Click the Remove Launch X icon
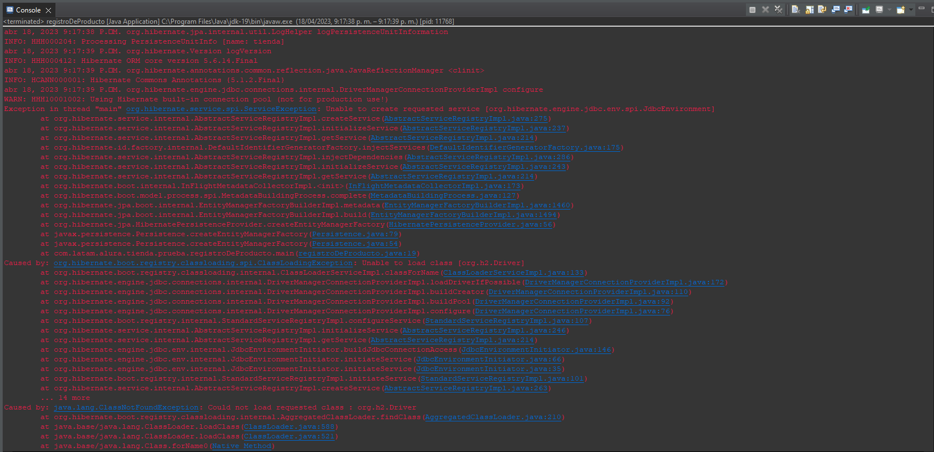 tap(765, 10)
